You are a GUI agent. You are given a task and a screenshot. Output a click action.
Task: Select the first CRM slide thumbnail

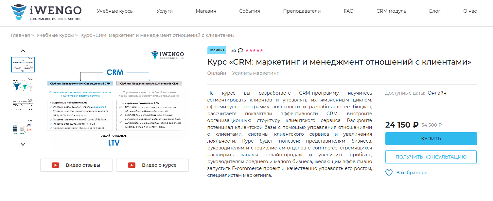pos(23,65)
